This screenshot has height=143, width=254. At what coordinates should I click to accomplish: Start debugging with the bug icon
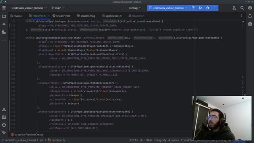tap(208, 8)
